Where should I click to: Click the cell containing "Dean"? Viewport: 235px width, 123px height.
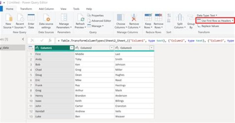[x=94, y=75]
